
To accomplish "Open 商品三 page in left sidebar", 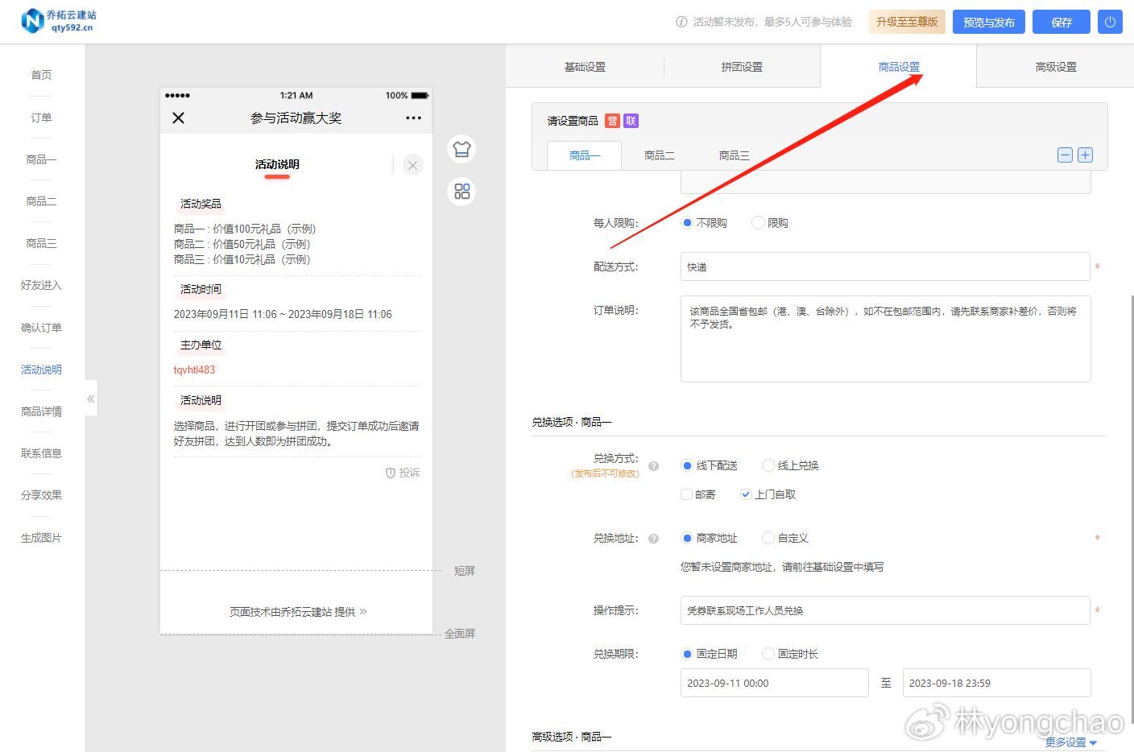I will coord(41,243).
